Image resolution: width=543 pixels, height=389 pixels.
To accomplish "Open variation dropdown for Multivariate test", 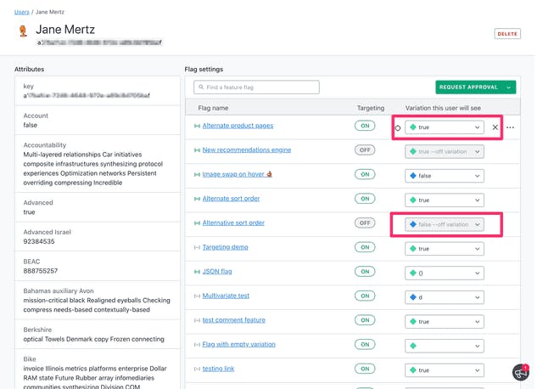I will [444, 297].
